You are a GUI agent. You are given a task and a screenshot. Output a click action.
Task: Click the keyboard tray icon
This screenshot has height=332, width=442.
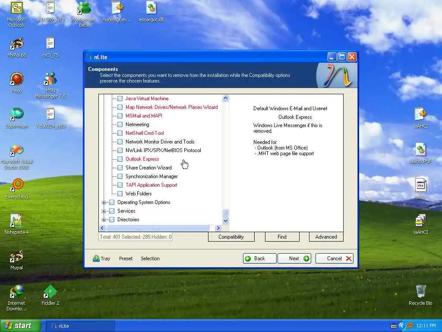(394, 326)
